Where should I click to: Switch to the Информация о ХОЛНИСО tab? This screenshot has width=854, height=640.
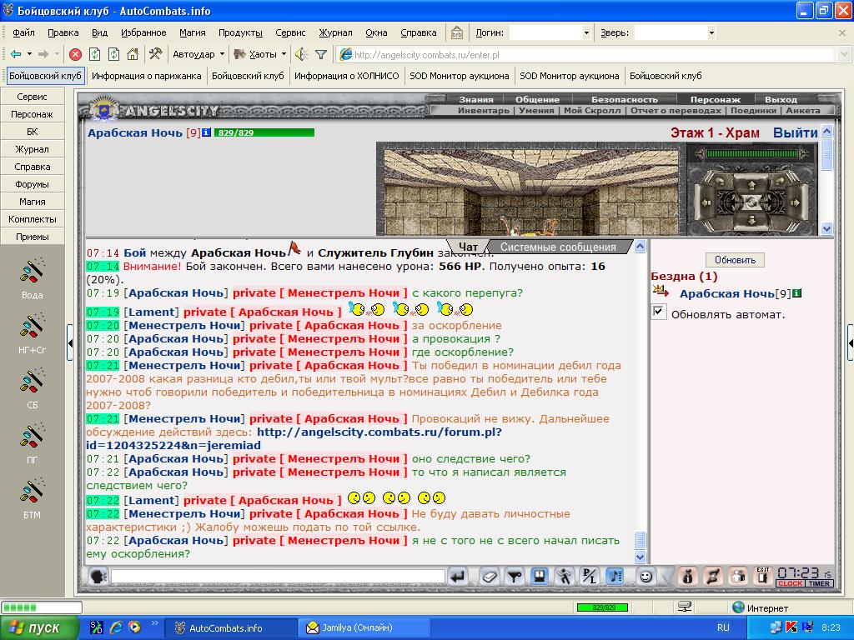click(346, 76)
